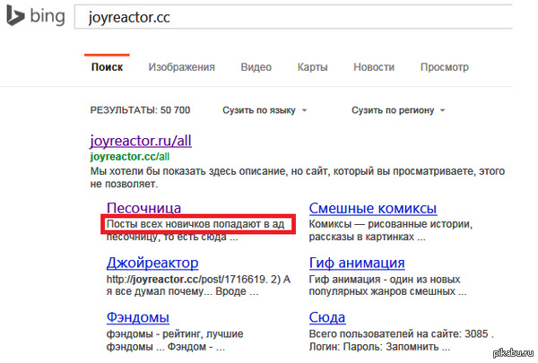The image size is (538, 363).
Task: Switch to the Просмотр tab
Action: [x=445, y=67]
